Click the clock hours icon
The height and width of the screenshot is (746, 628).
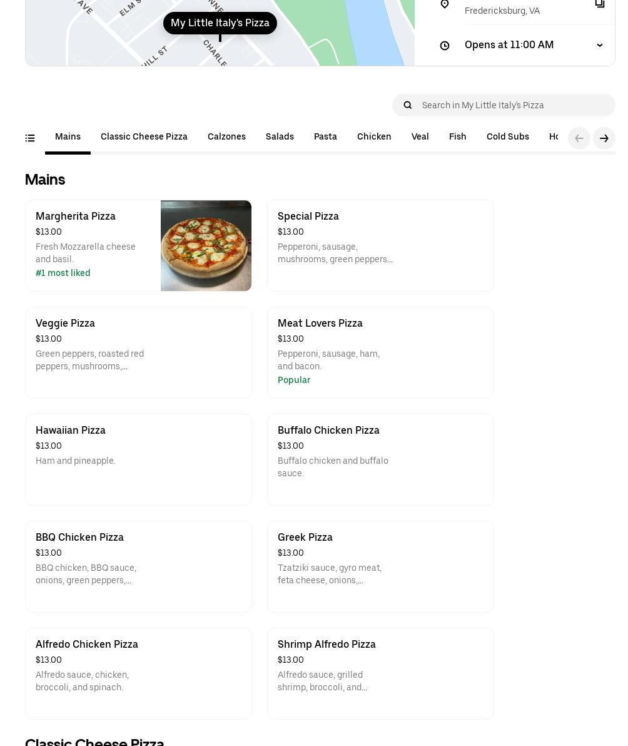coord(445,46)
